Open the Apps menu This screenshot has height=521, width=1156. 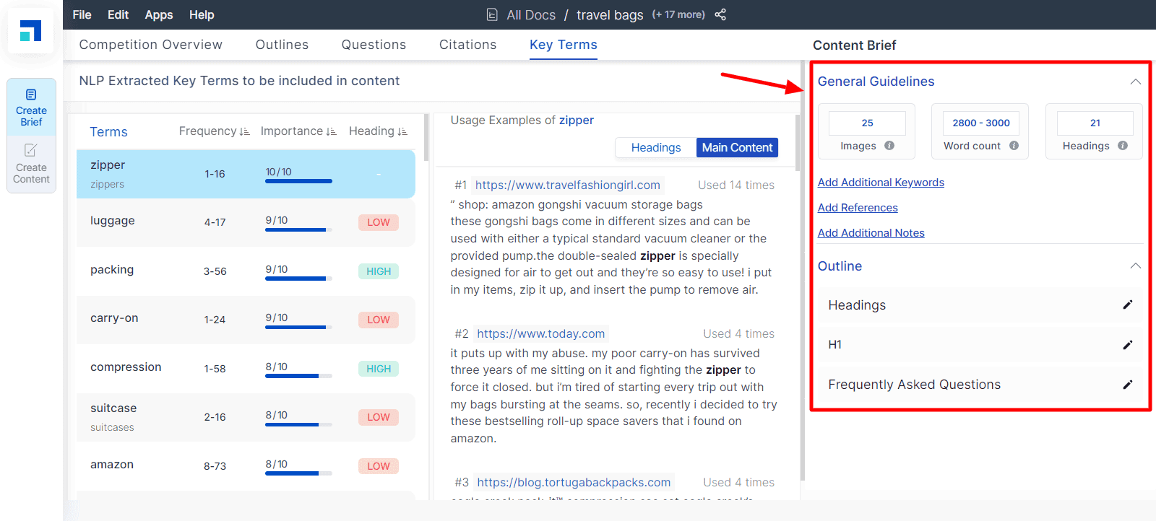(158, 14)
